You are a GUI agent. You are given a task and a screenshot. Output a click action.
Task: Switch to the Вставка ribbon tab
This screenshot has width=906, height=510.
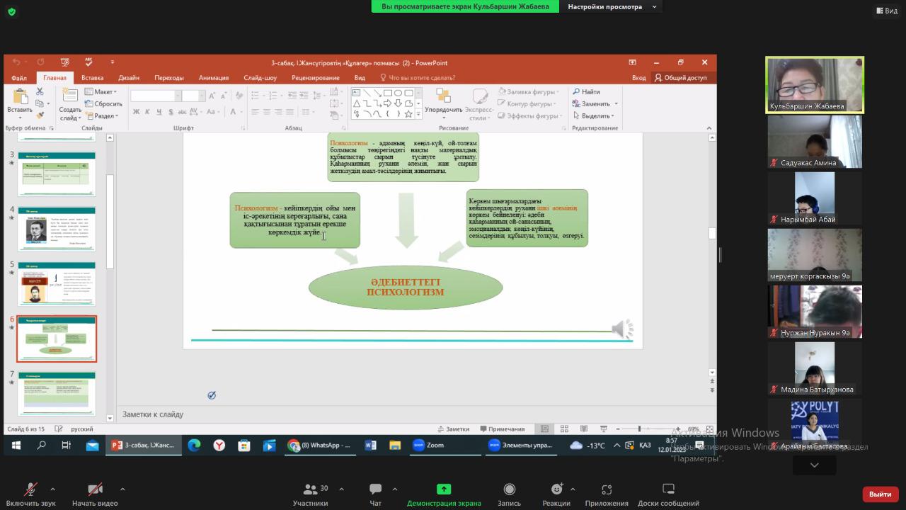coord(92,78)
